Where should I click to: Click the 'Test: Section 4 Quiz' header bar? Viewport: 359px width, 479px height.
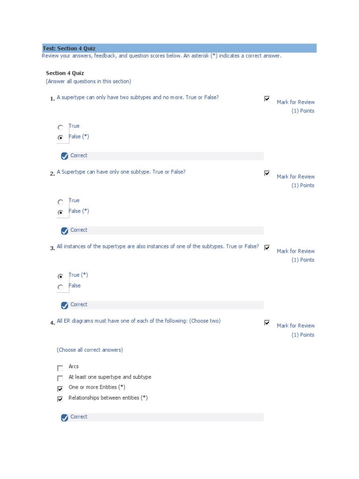tap(179, 48)
